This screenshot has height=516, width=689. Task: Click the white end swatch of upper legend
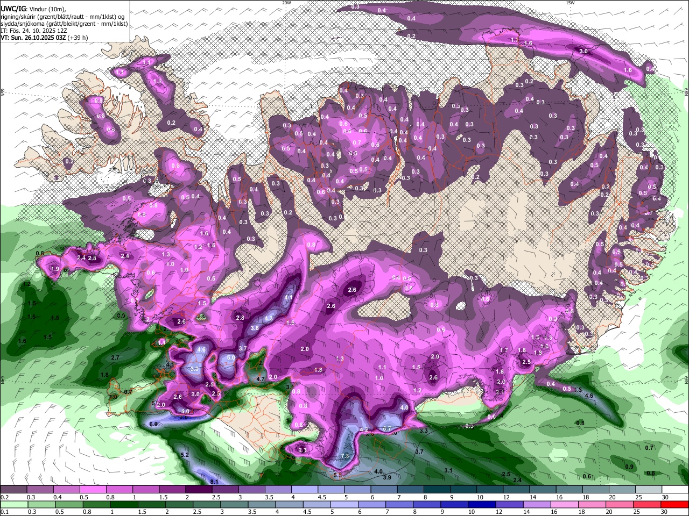click(675, 490)
